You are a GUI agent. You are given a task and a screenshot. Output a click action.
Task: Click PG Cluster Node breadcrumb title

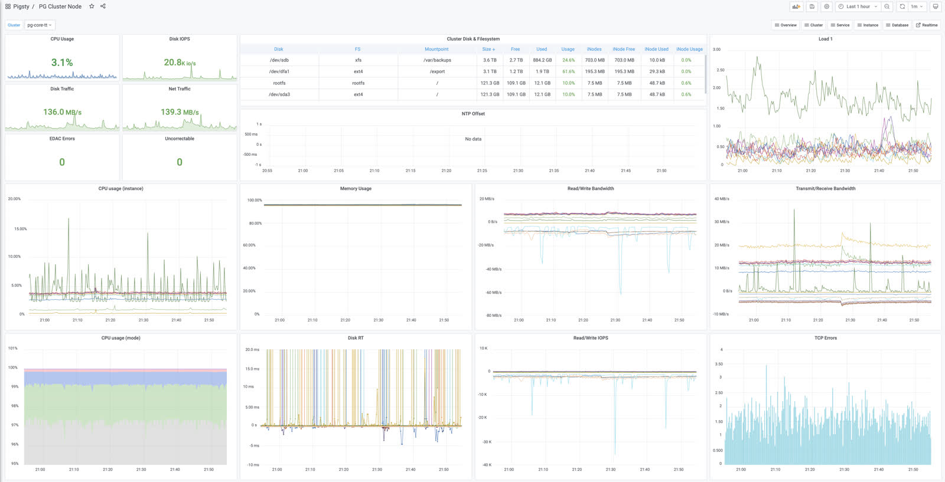pos(60,6)
